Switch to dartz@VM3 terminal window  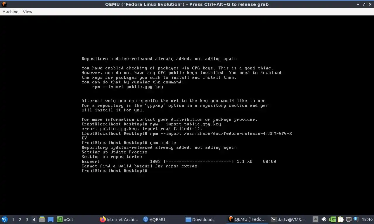pyautogui.click(x=288, y=219)
